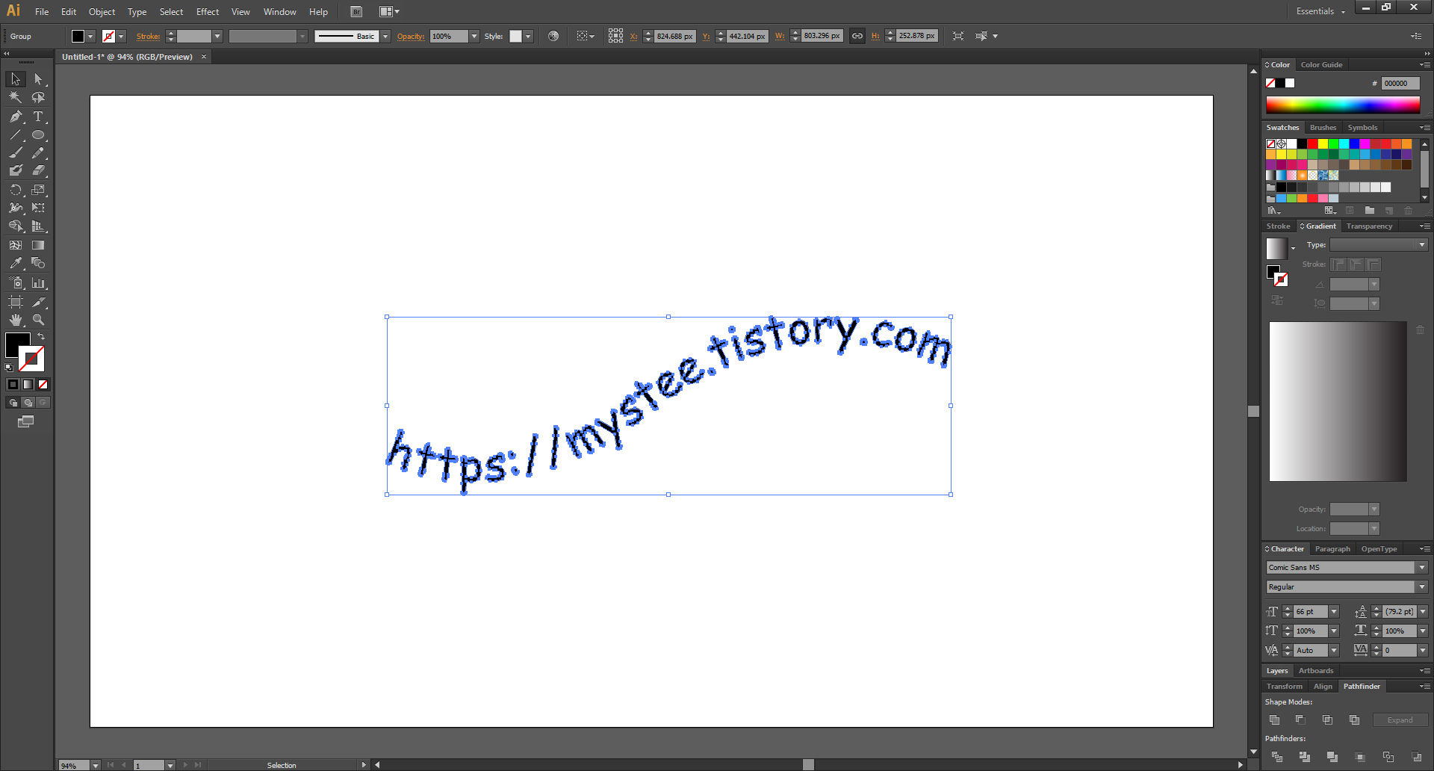Select the Pen tool
Viewport: 1434px width, 771px height.
tap(16, 117)
